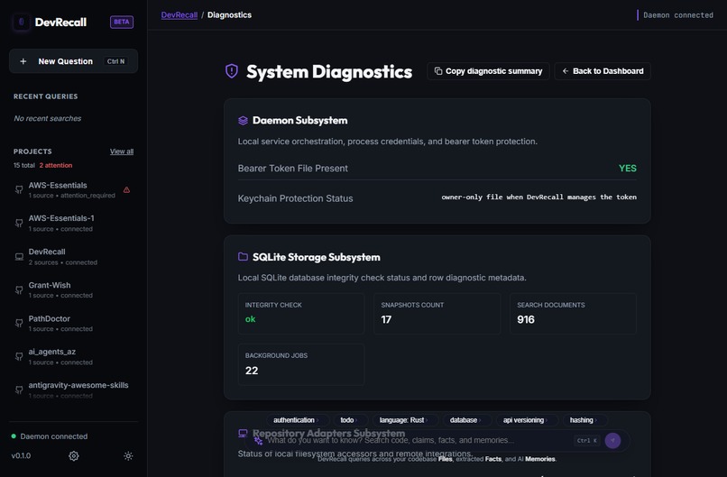
Task: Click the laptop icon beside DevRecall project
Action: 19,256
